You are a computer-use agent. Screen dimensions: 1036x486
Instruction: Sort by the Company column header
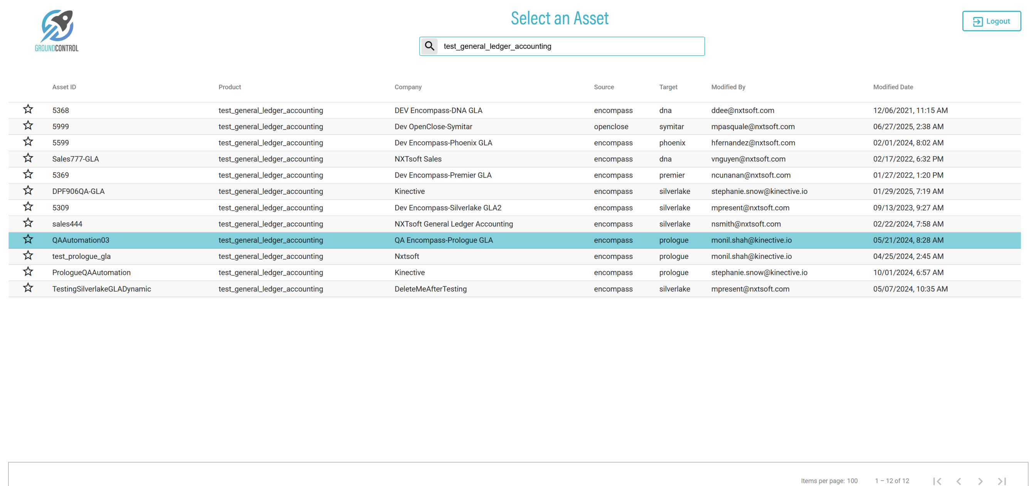pyautogui.click(x=408, y=87)
